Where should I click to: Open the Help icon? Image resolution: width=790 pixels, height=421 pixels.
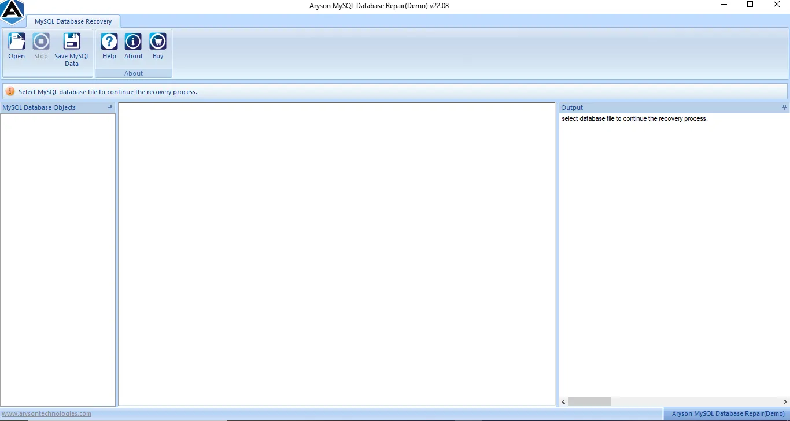click(x=109, y=46)
